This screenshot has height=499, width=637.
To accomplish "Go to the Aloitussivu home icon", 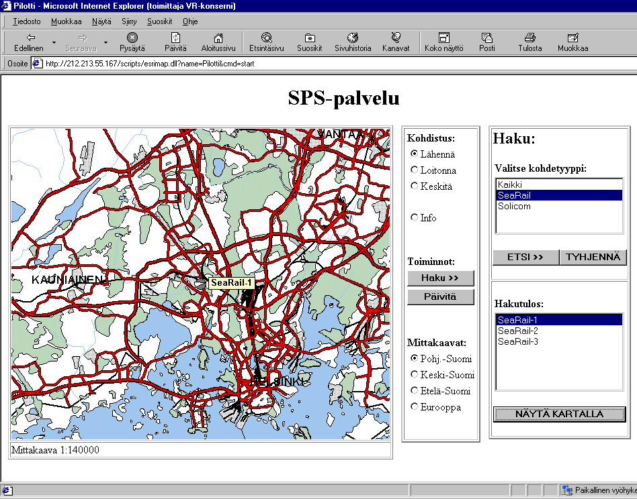I will [x=218, y=38].
